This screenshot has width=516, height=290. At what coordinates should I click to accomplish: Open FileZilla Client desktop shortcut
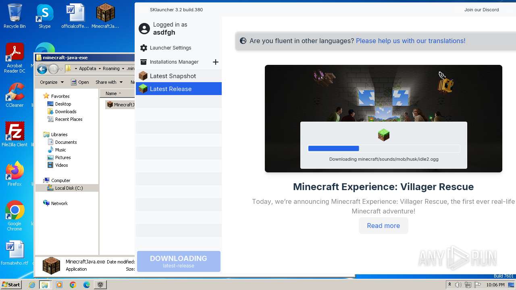click(15, 134)
